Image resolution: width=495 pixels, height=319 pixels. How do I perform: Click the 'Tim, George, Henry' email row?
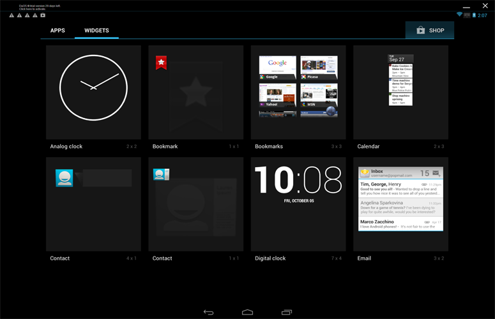400,188
